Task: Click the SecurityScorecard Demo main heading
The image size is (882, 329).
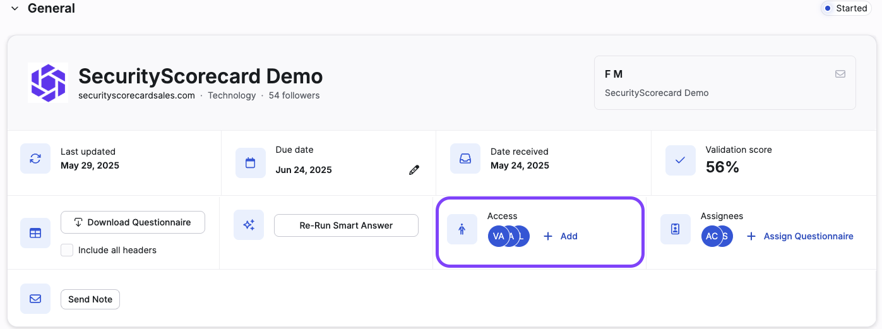Action: [x=201, y=76]
